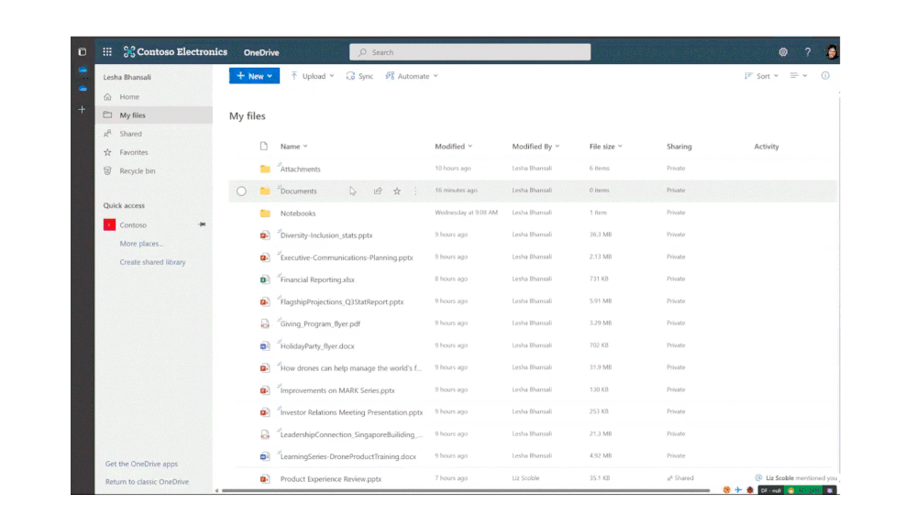This screenshot has height=515, width=916.
Task: Click the Contoso Electronics logo
Action: point(175,52)
